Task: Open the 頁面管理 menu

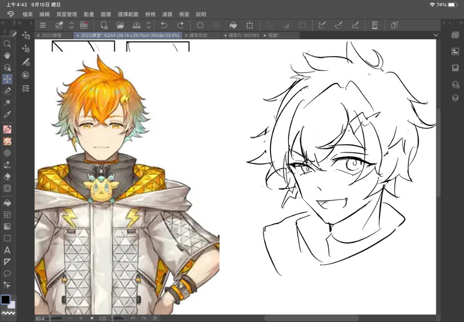Action: click(x=67, y=14)
